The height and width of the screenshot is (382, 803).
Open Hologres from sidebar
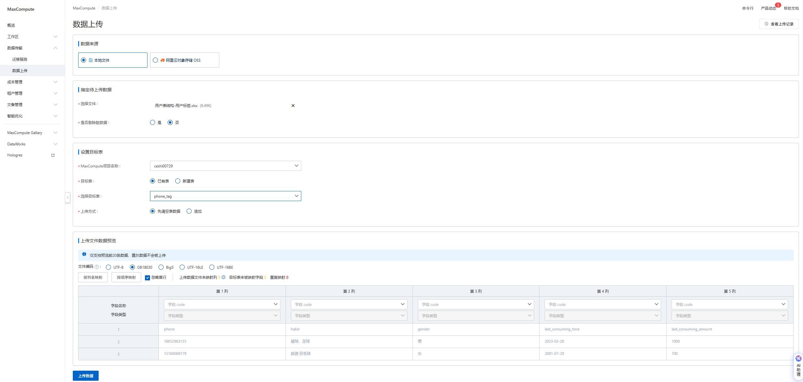click(15, 155)
